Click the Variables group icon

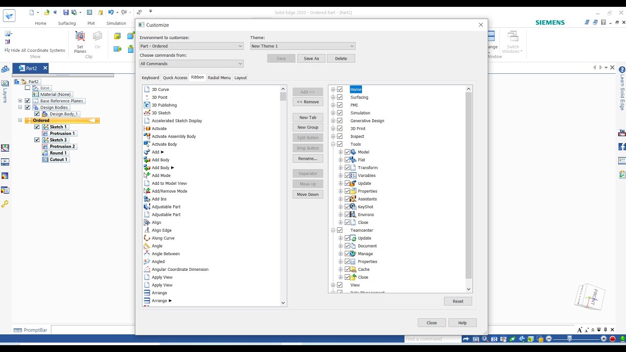(x=353, y=176)
